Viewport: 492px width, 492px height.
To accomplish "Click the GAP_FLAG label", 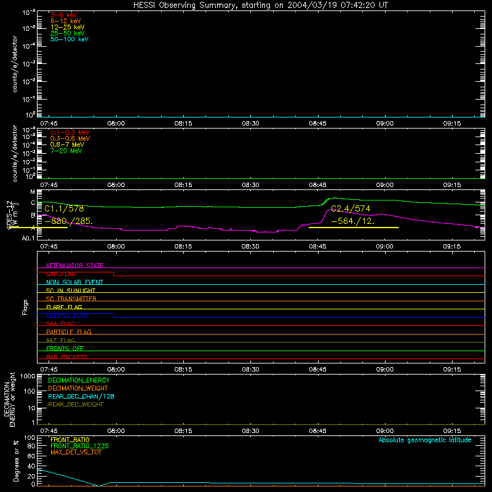I will point(60,274).
